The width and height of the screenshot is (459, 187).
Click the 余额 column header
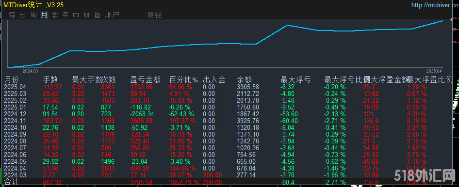click(244, 79)
